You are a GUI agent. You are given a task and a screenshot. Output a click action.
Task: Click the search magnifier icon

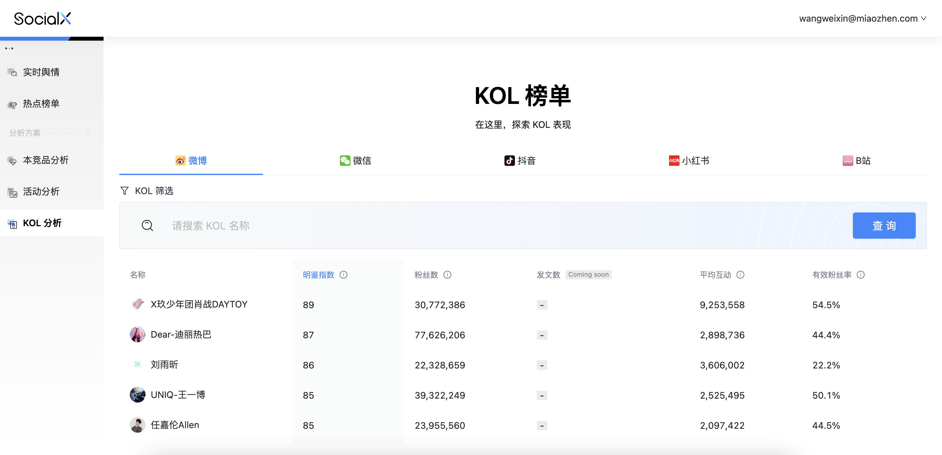[x=147, y=225]
